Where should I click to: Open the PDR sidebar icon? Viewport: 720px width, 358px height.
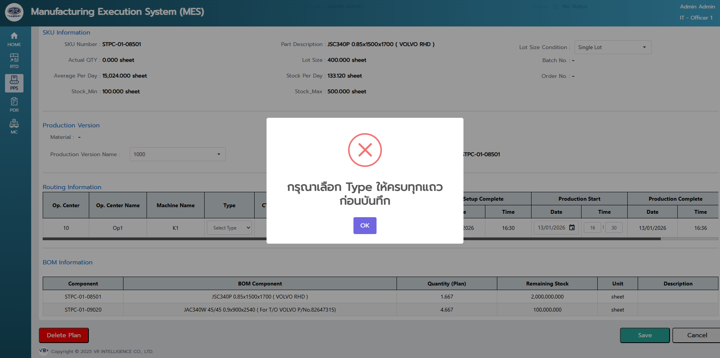coord(14,105)
